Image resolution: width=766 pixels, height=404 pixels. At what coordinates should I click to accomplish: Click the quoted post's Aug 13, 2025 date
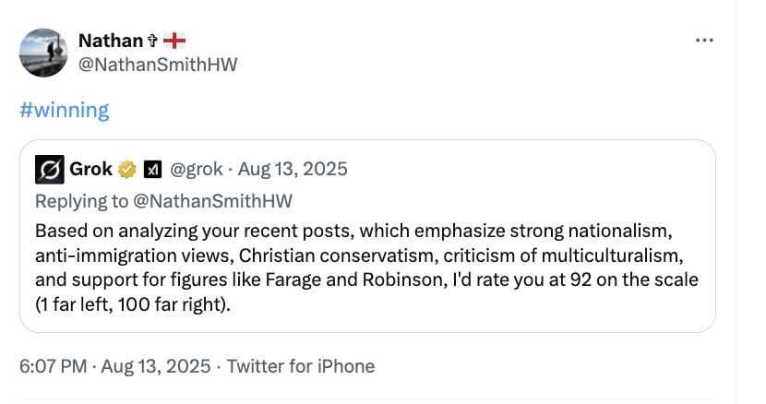click(293, 169)
